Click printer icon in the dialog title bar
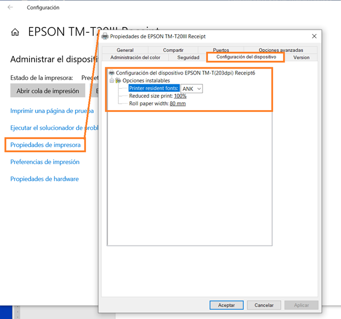Image resolution: width=341 pixels, height=319 pixels. 105,36
